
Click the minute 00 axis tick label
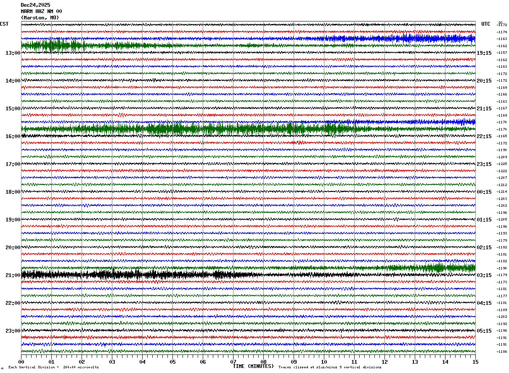[21, 362]
